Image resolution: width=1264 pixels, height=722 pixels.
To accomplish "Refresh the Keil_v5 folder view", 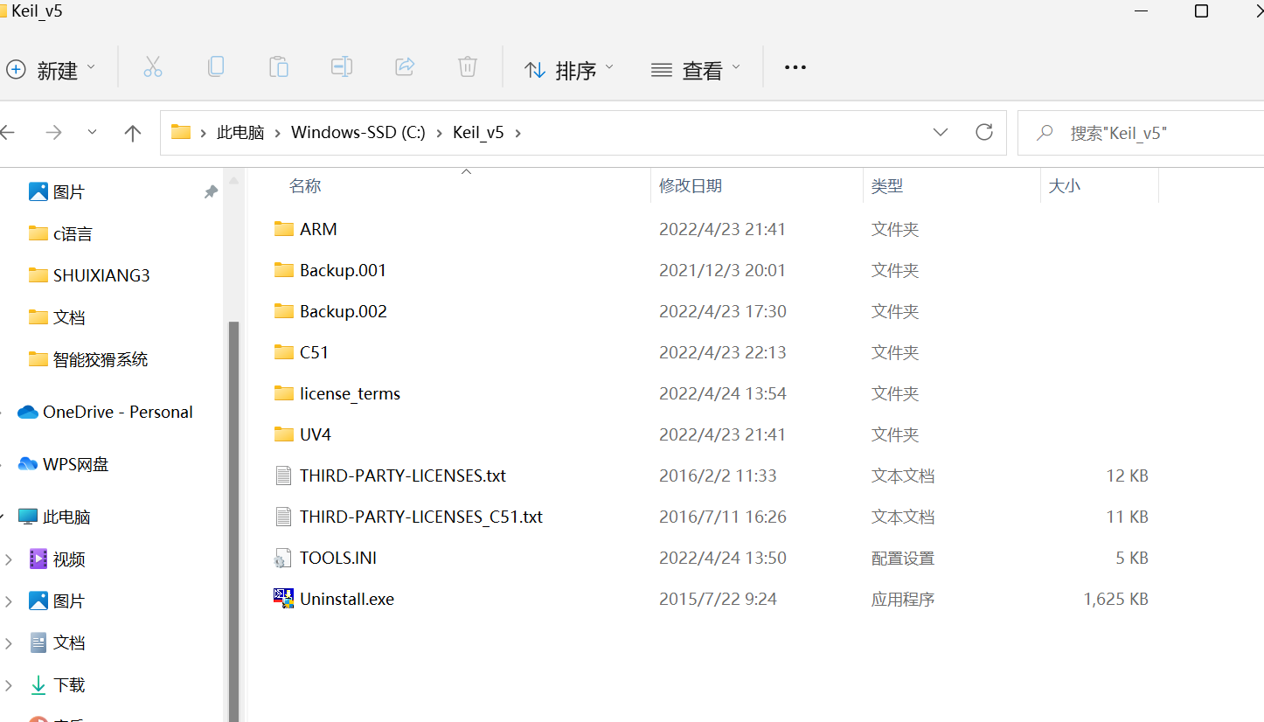I will pos(984,132).
